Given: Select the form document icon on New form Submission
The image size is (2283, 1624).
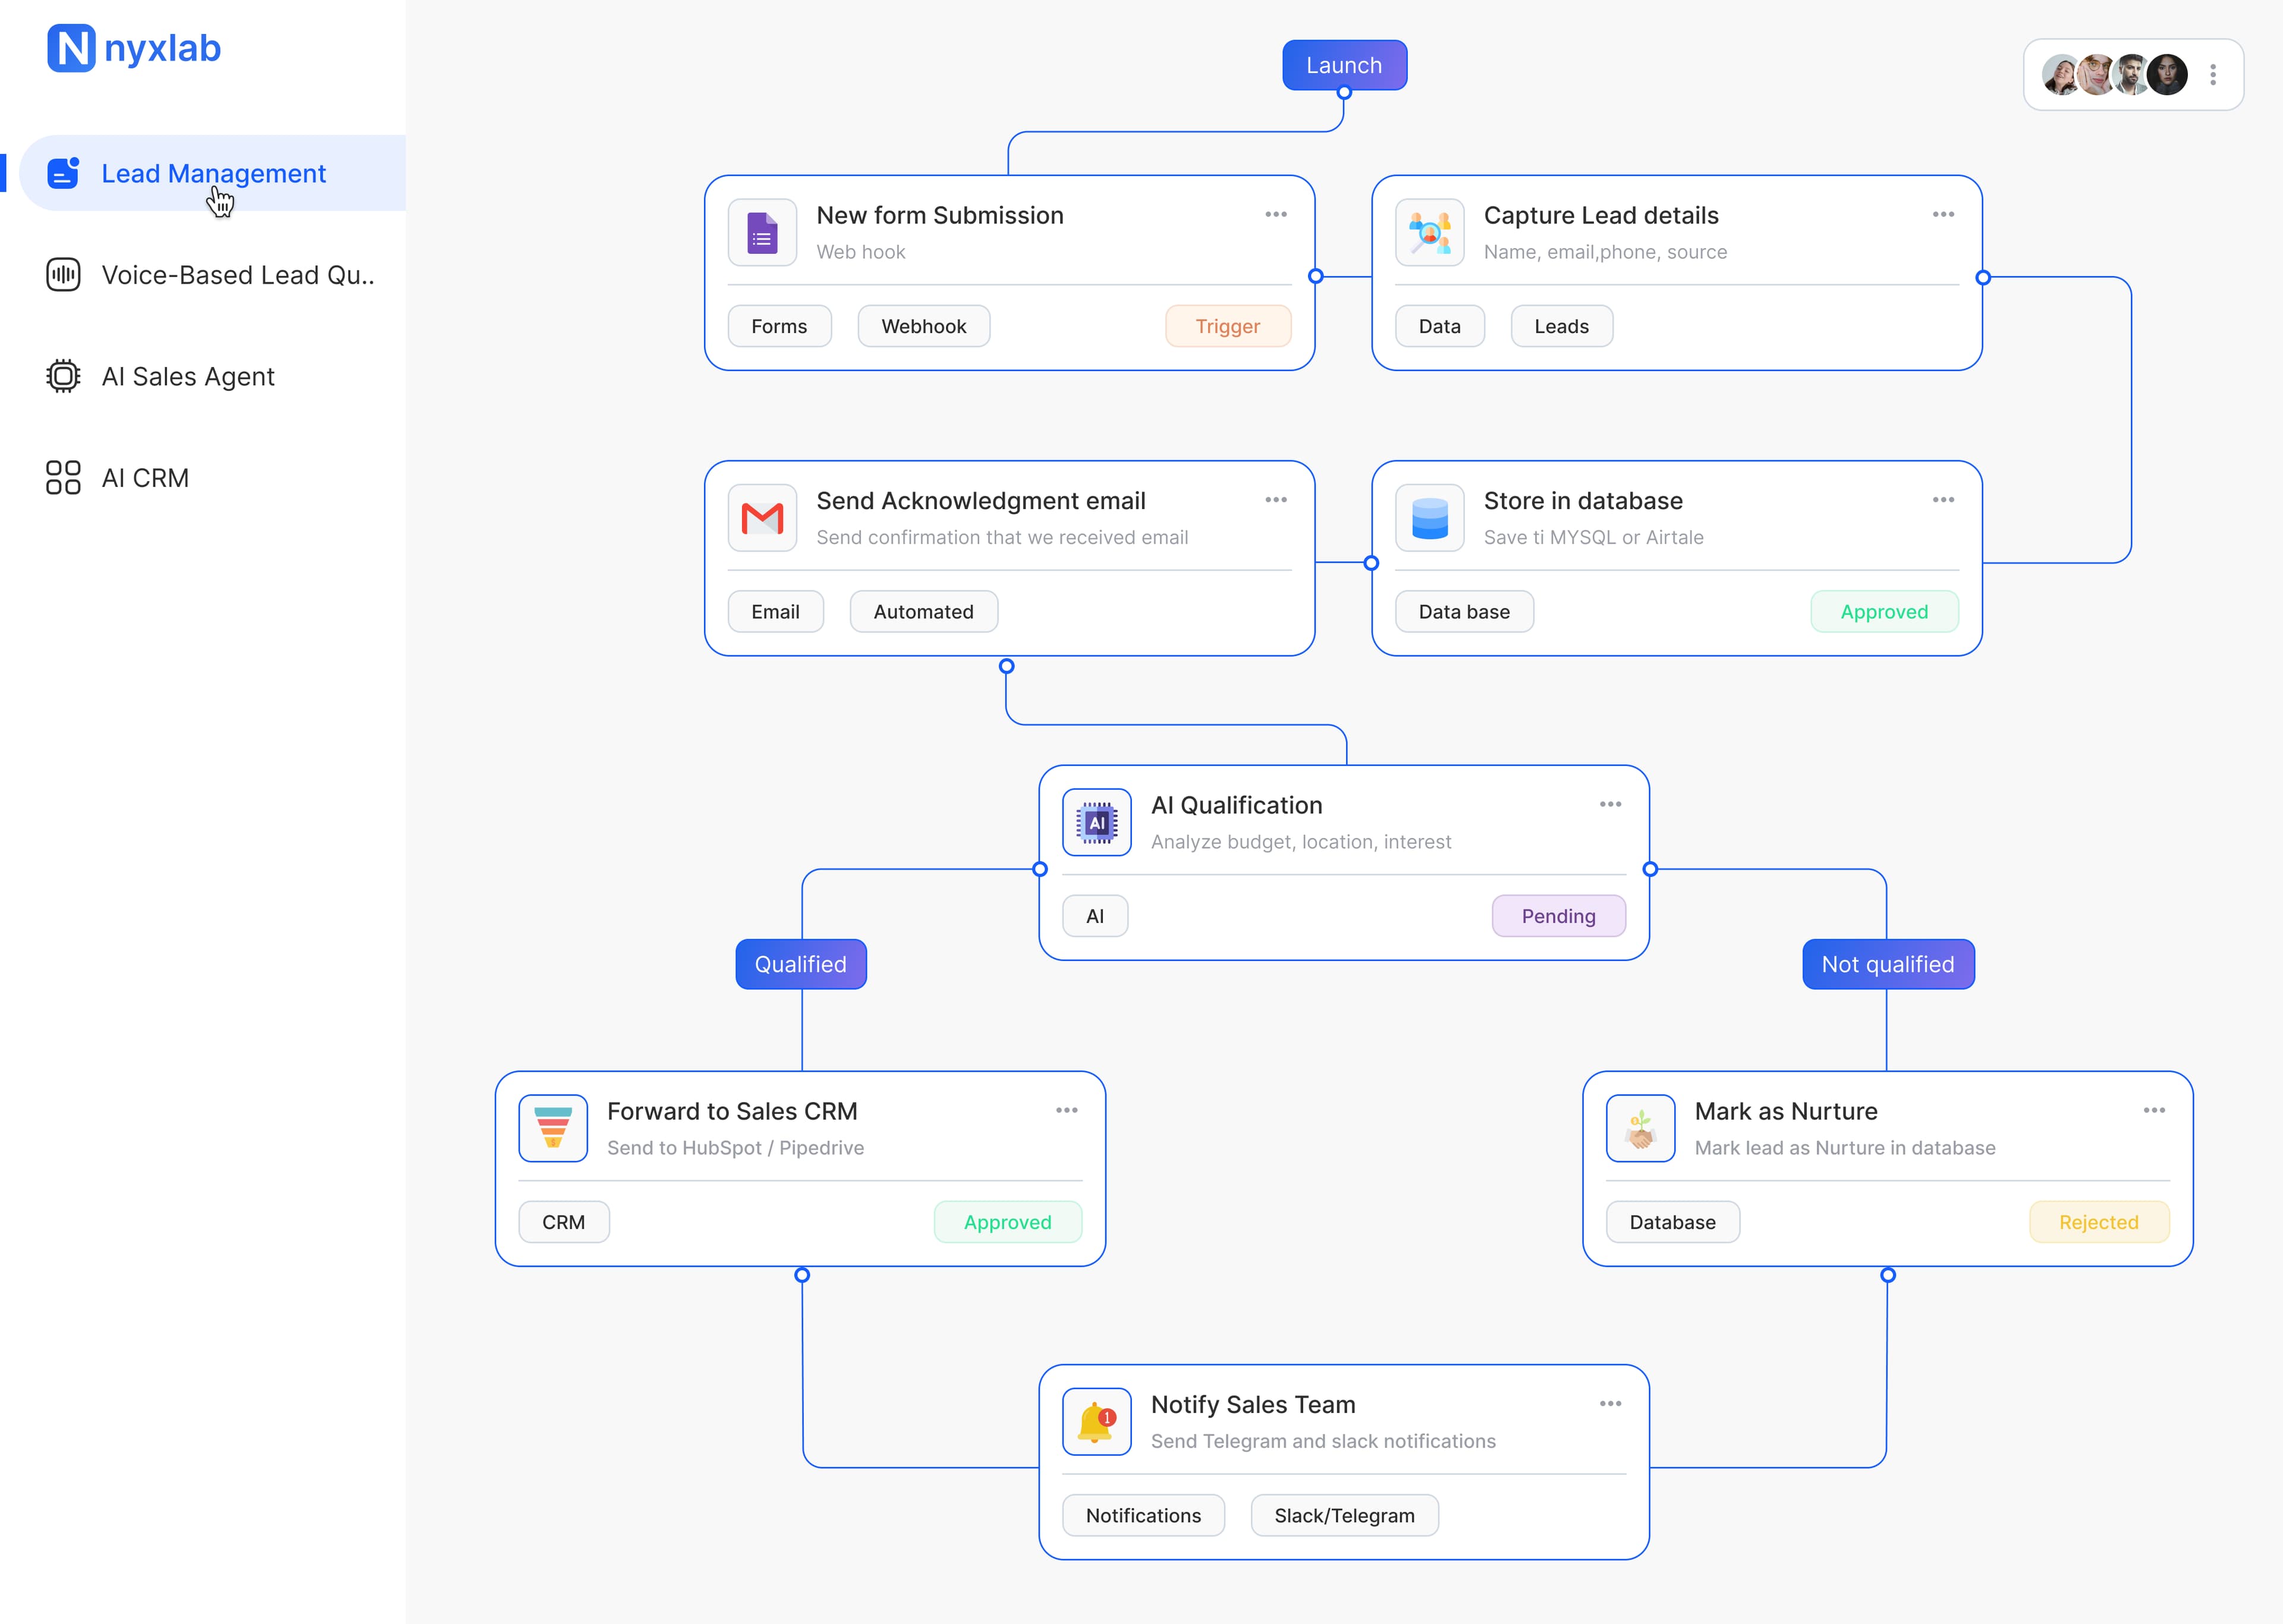Looking at the screenshot, I should pos(762,232).
